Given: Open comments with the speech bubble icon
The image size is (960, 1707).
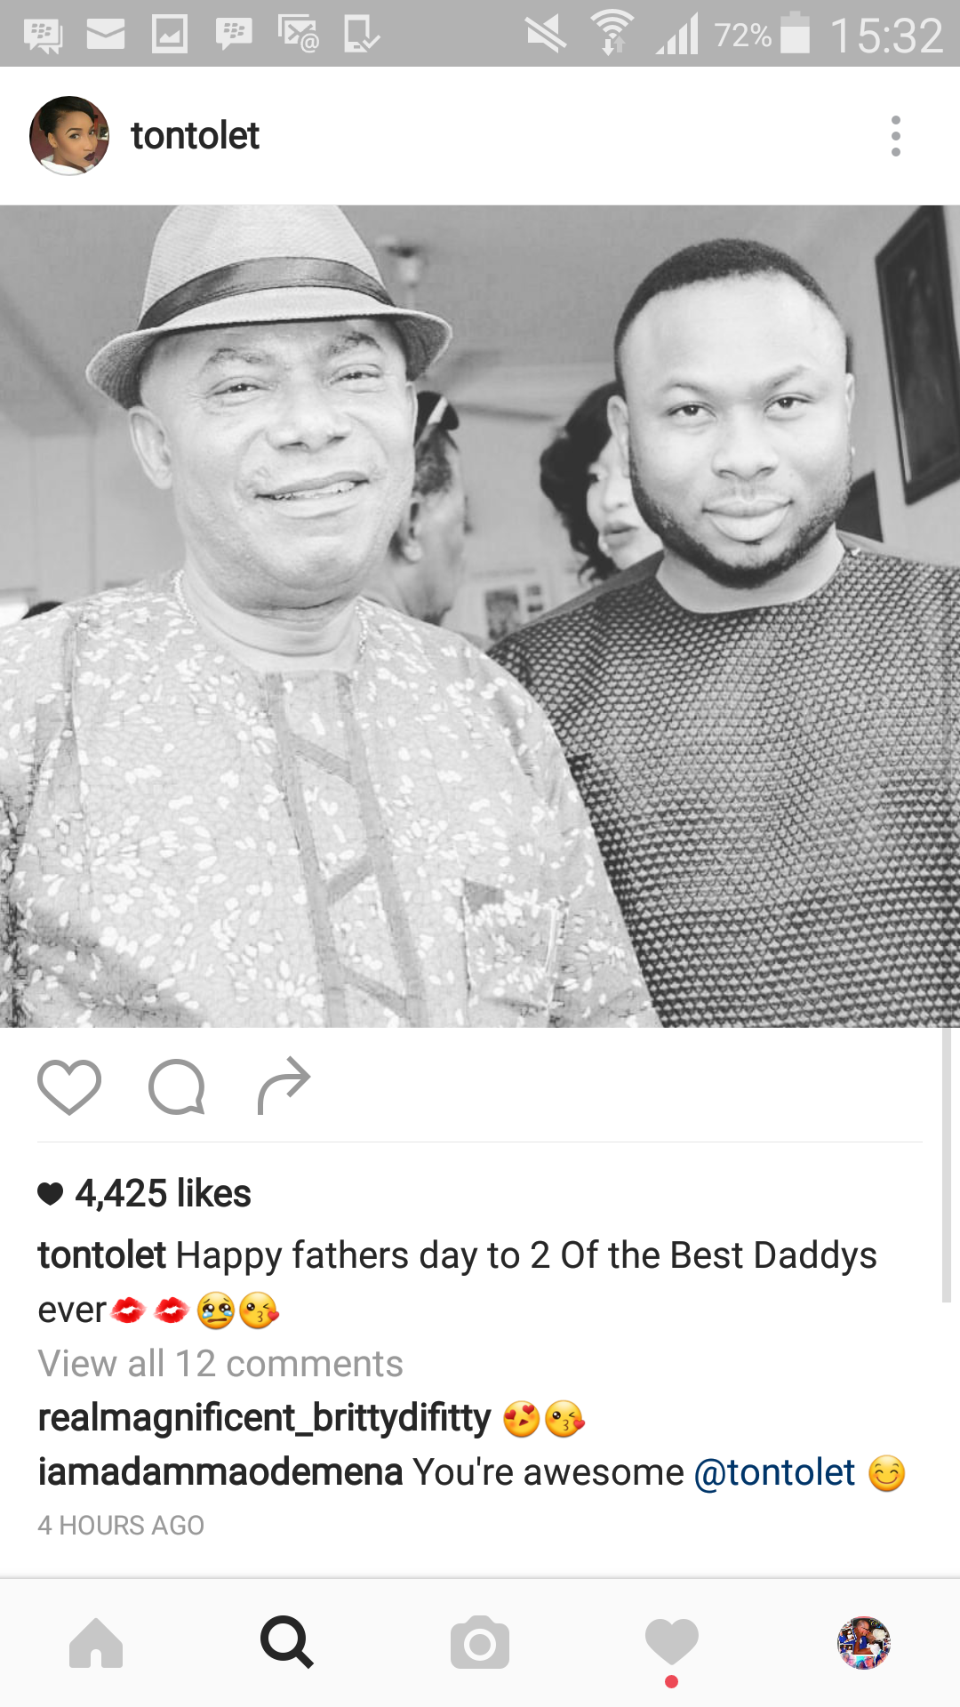Looking at the screenshot, I should click(177, 1086).
